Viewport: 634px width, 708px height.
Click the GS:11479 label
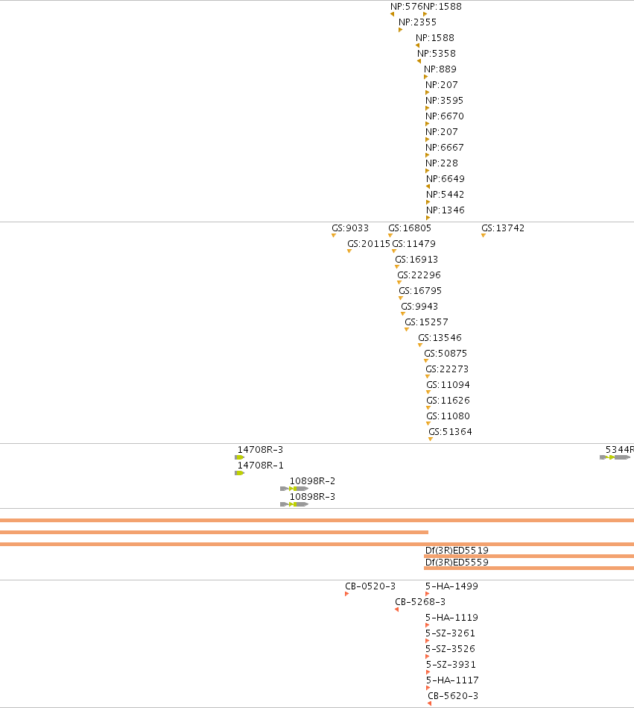[414, 244]
